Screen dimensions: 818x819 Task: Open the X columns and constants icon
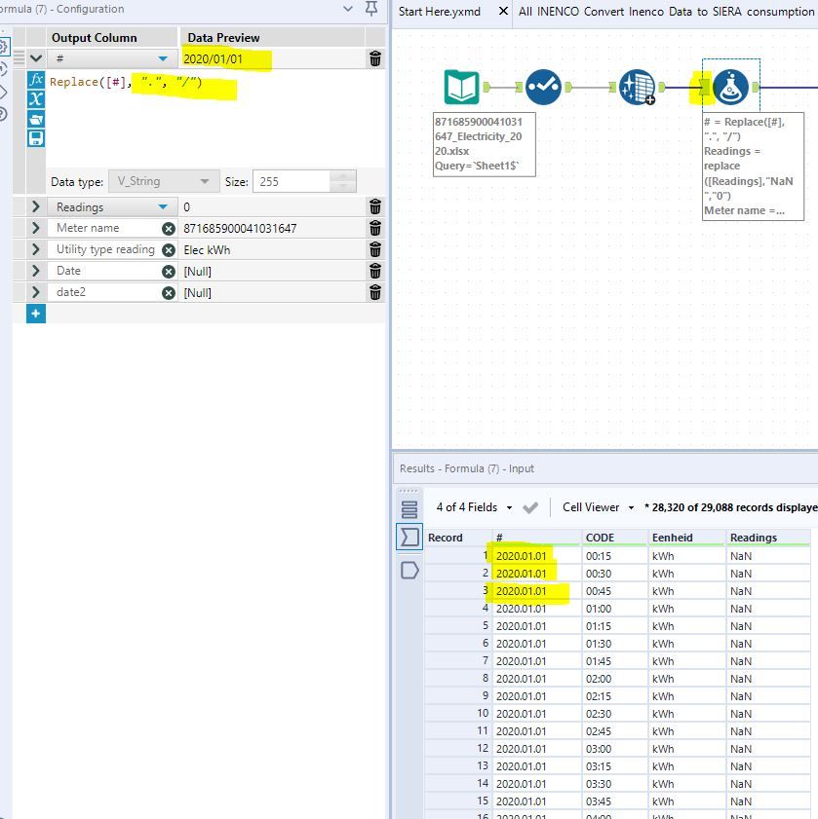36,99
